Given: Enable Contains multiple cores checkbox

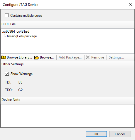Looking at the screenshot, I should (x=7, y=16).
